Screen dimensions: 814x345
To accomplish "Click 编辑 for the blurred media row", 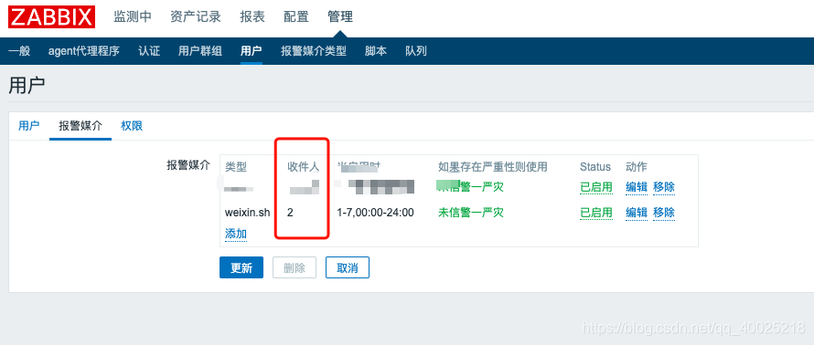I will (x=637, y=187).
